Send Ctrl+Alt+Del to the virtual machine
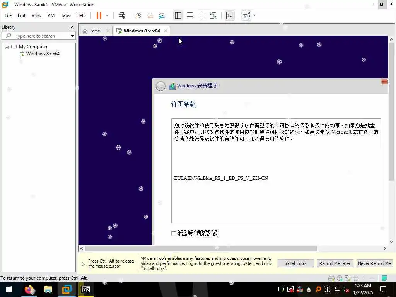The width and height of the screenshot is (396, 297). (x=122, y=15)
